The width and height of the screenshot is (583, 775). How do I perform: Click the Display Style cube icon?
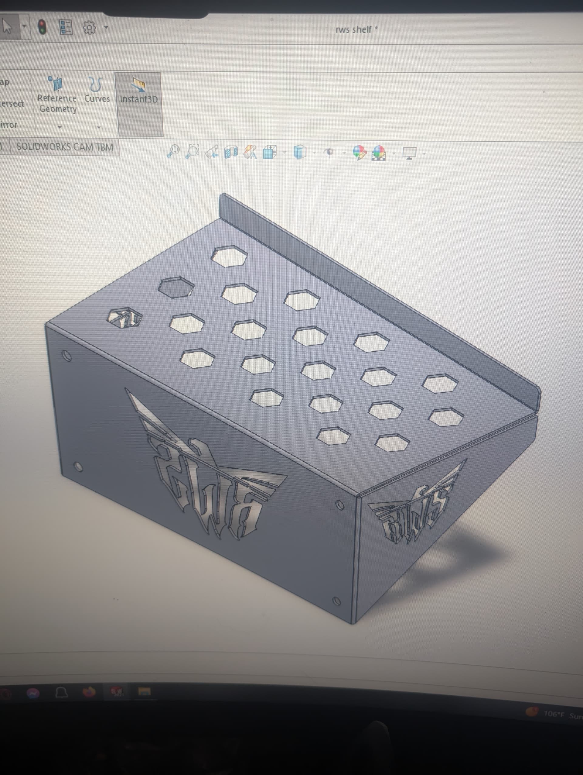pos(300,152)
